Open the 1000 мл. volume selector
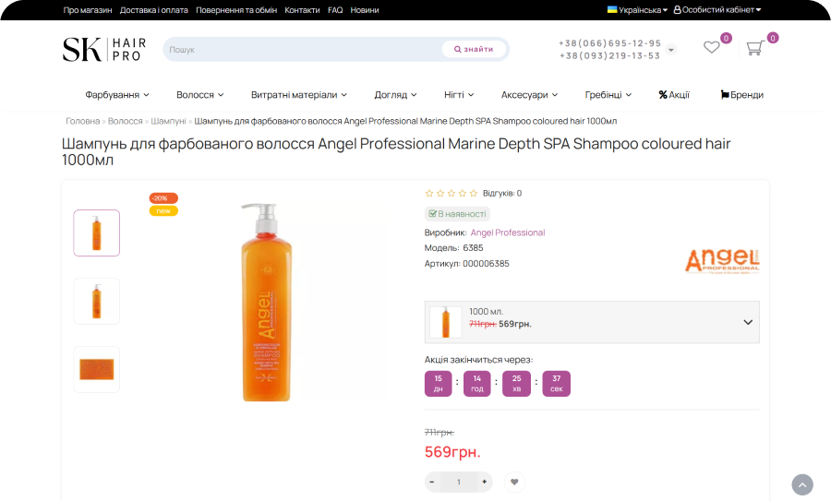Image resolution: width=831 pixels, height=501 pixels. click(592, 322)
